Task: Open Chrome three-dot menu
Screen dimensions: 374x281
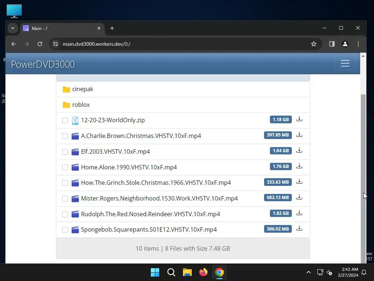Action: [358, 44]
